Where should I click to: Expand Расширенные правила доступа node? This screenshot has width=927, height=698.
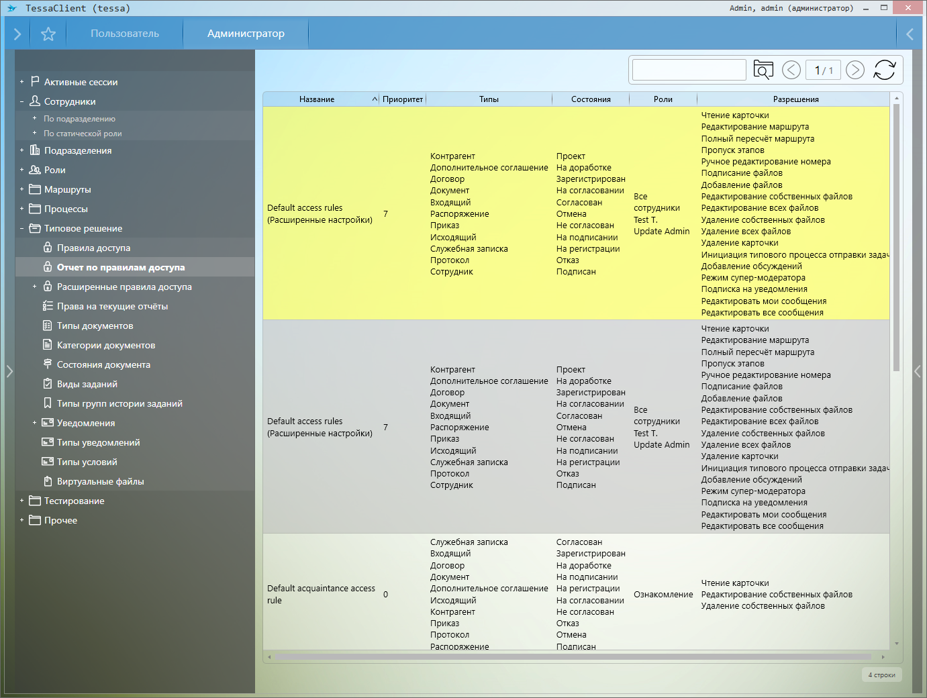34,287
